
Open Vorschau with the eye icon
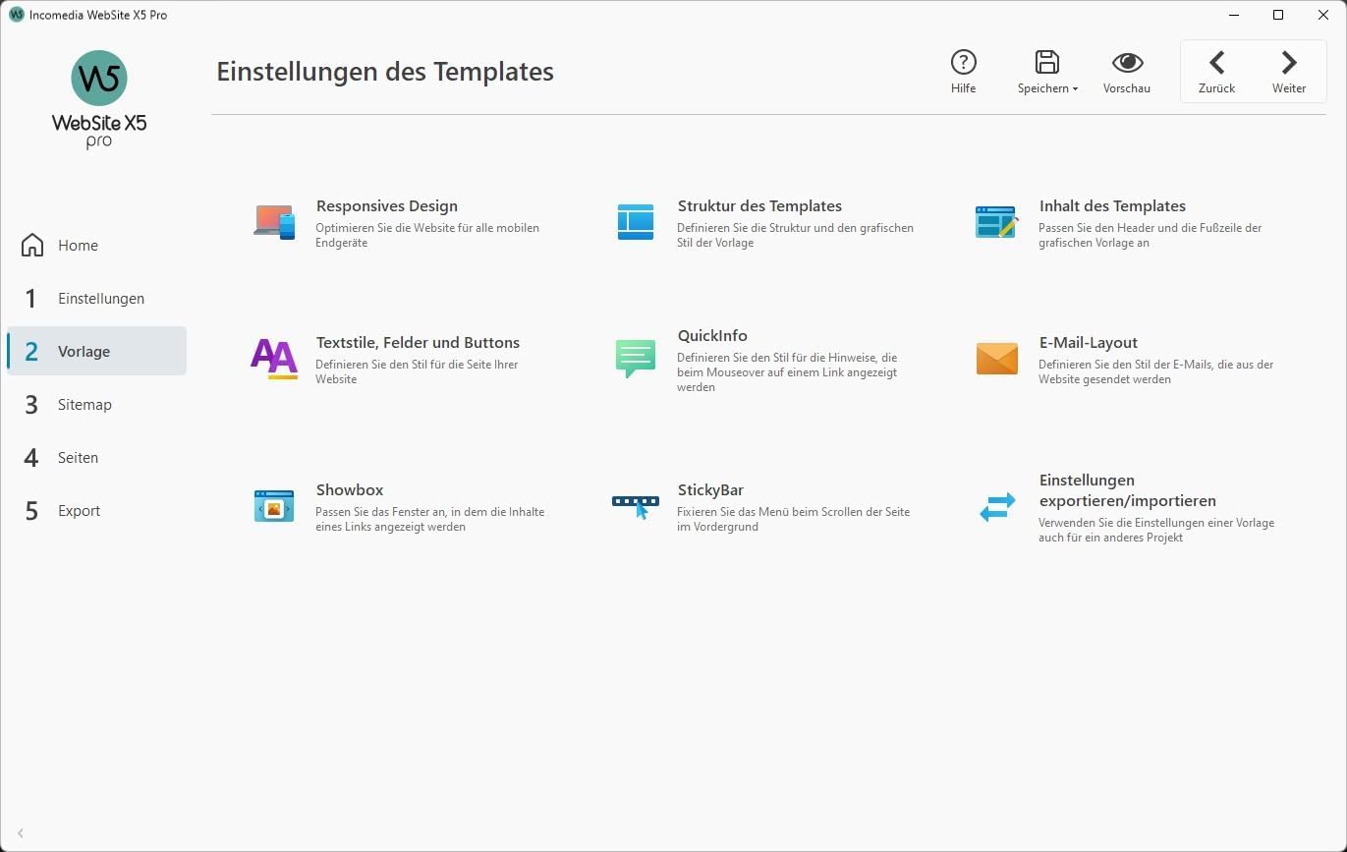tap(1127, 63)
